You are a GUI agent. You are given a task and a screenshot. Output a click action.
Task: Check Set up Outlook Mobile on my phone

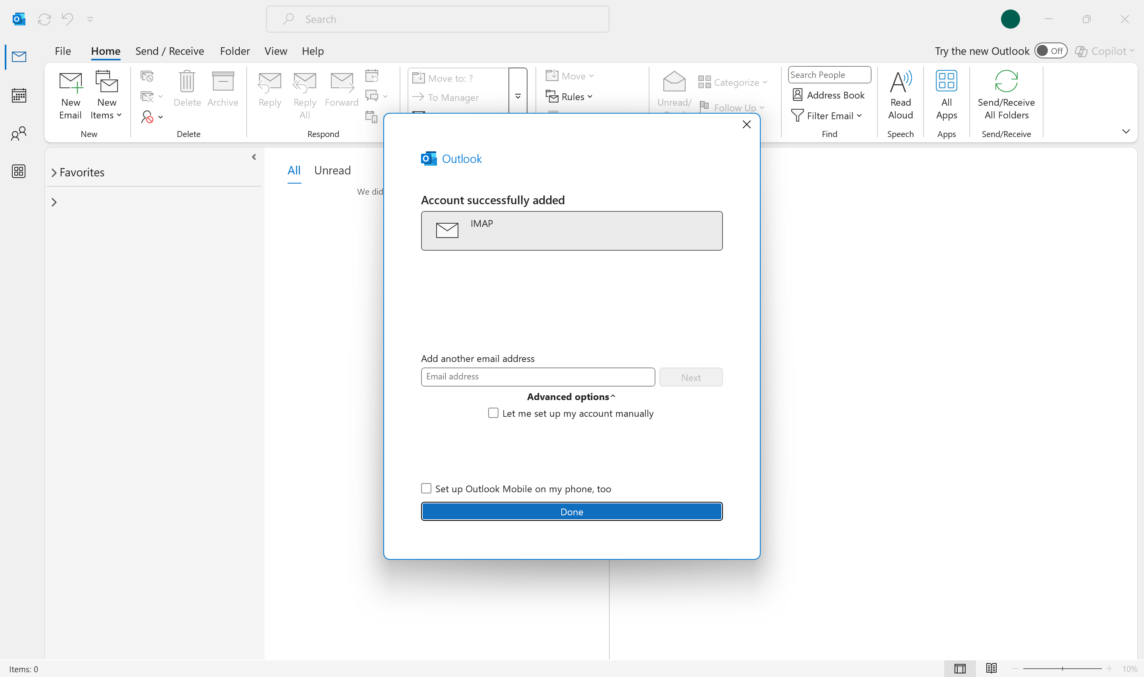coord(426,488)
